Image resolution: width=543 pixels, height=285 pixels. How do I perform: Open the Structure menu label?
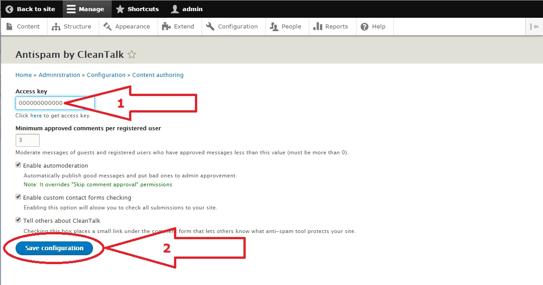point(77,27)
